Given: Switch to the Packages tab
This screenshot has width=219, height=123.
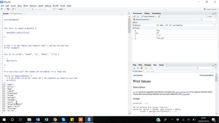Looking at the screenshot, I should point(147,65).
